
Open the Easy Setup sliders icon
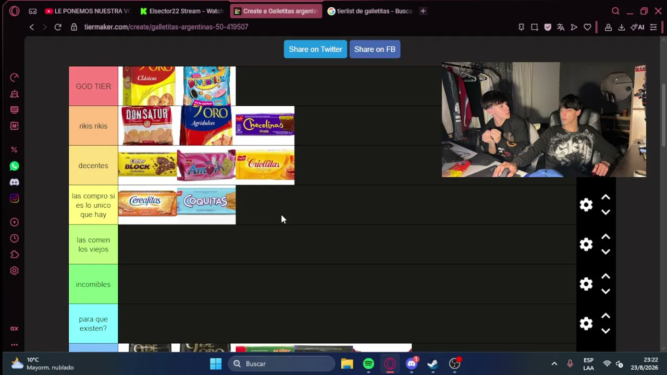coord(653,27)
